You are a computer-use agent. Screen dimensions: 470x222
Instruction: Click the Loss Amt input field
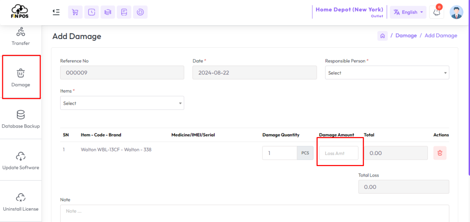[339, 153]
